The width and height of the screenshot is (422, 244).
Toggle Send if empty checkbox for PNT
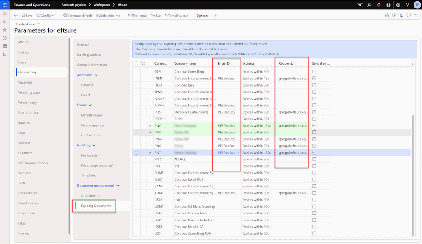(314, 152)
